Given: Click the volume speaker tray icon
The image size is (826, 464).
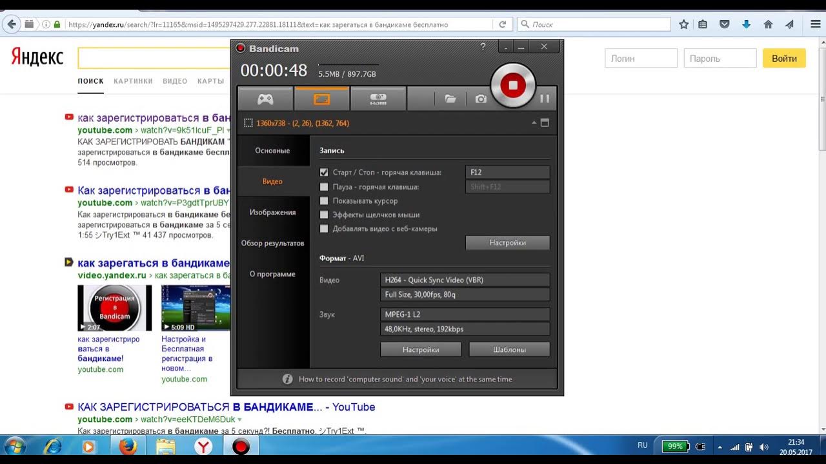Looking at the screenshot, I should [x=764, y=447].
